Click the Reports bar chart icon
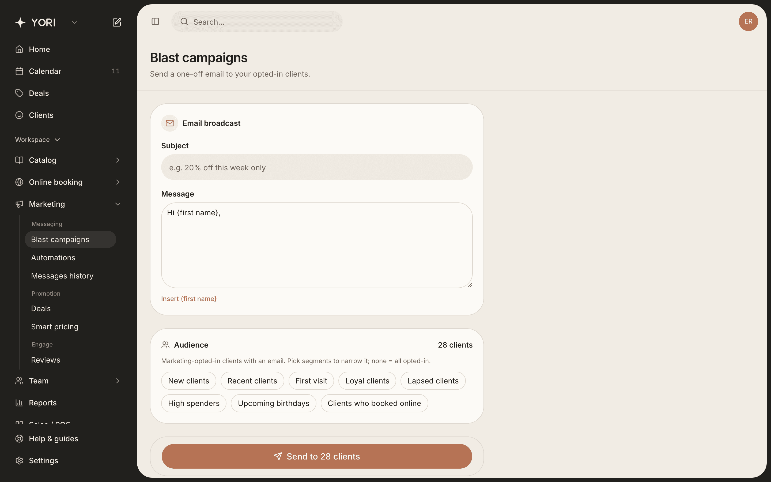The height and width of the screenshot is (482, 771). [20, 403]
